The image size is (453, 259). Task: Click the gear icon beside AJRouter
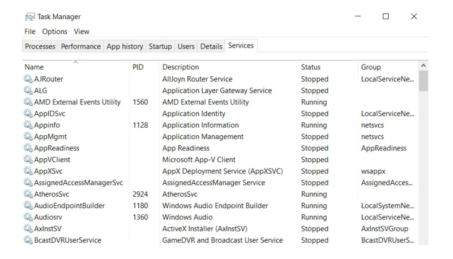(28, 79)
